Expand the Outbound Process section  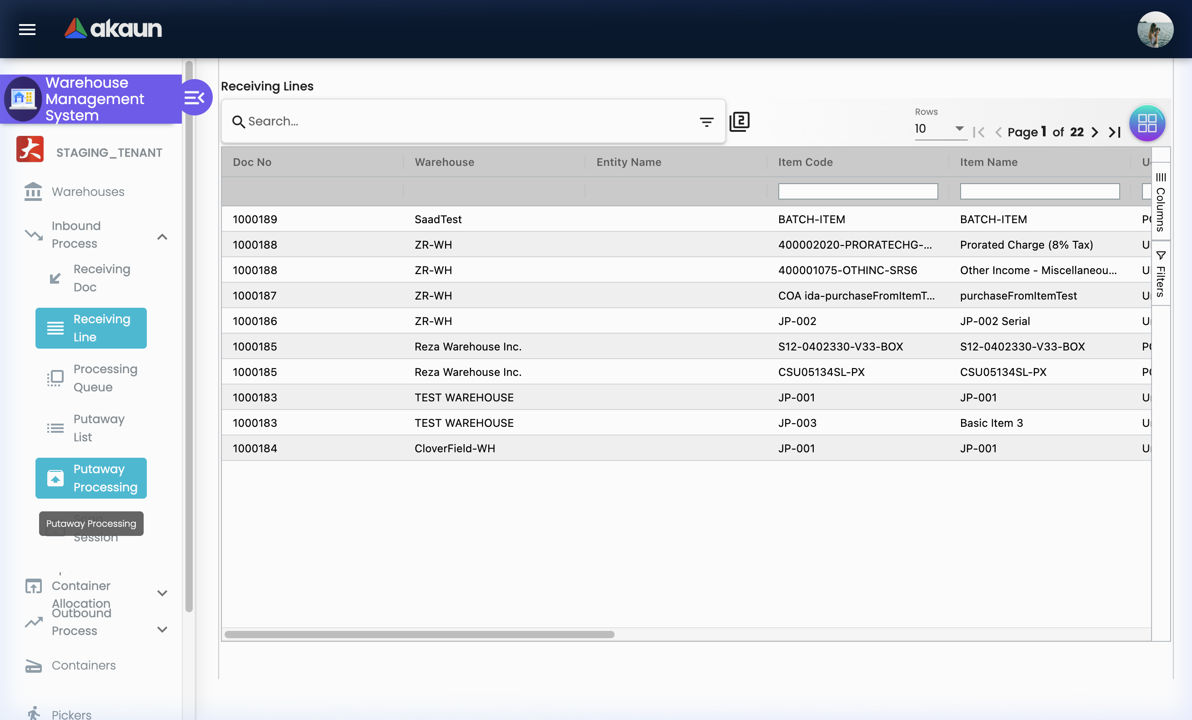tap(162, 630)
